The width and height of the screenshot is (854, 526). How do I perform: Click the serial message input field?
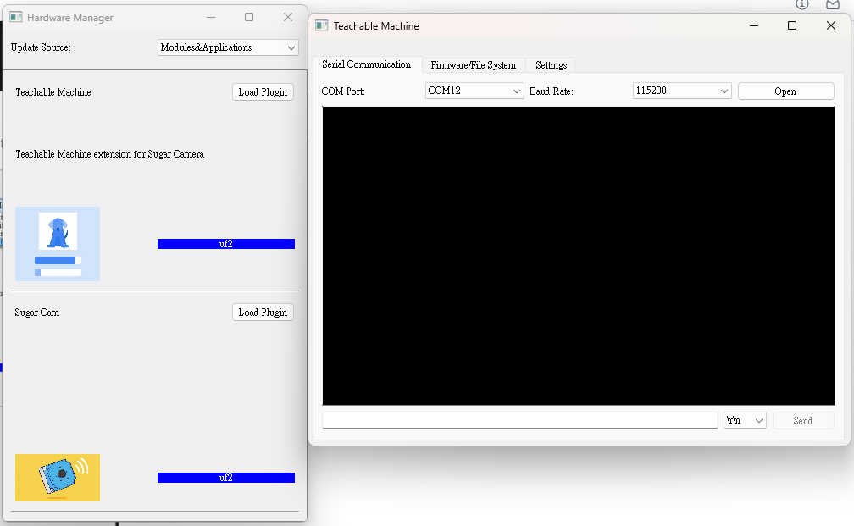pyautogui.click(x=520, y=420)
